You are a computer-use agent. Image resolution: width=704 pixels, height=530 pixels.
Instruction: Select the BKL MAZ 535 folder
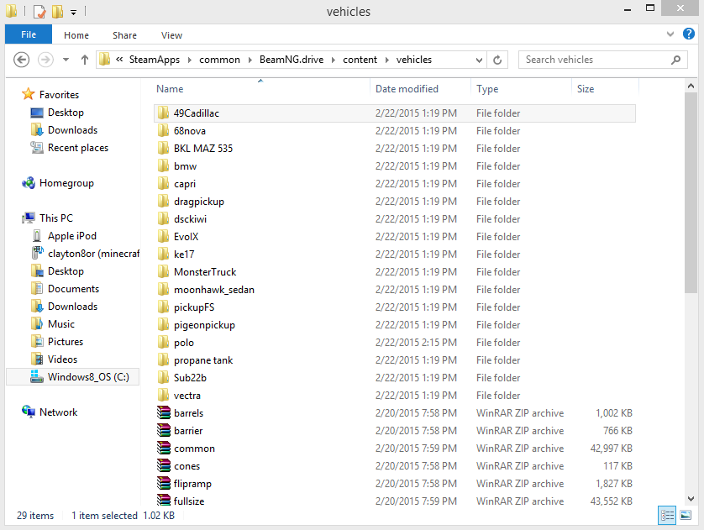pos(203,148)
